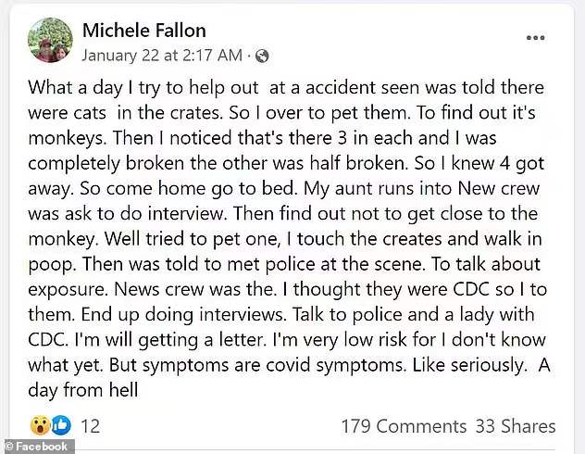Click the globe public privacy icon
The image size is (585, 454).
262,56
